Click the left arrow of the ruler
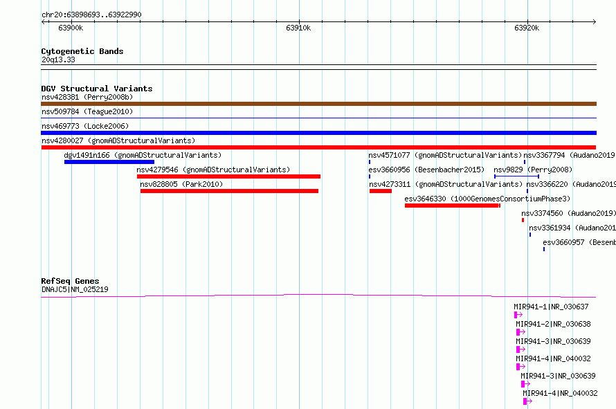The image size is (616, 409). tap(43, 22)
